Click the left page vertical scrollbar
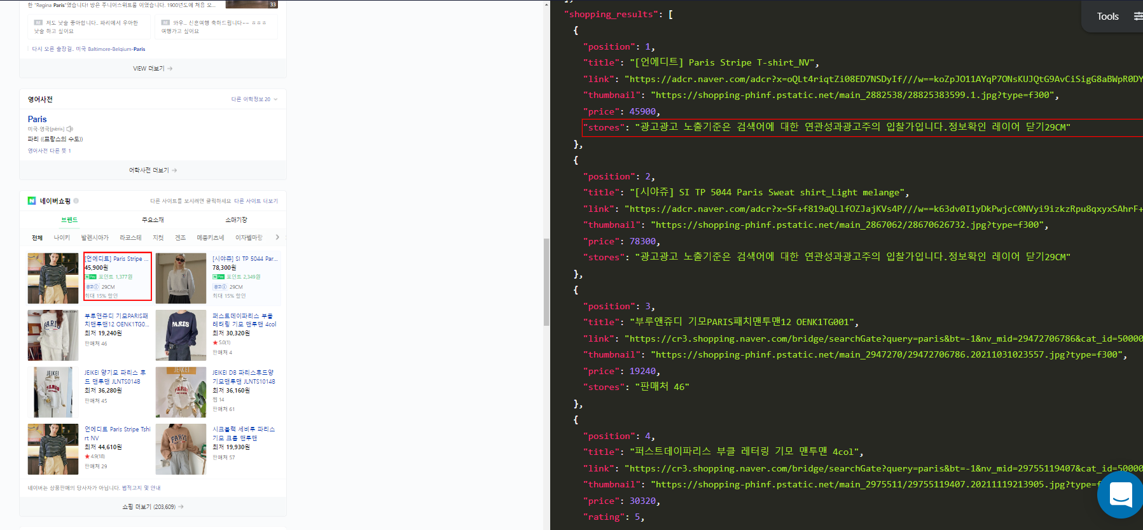Screen dimensions: 1143x530 coord(546,282)
